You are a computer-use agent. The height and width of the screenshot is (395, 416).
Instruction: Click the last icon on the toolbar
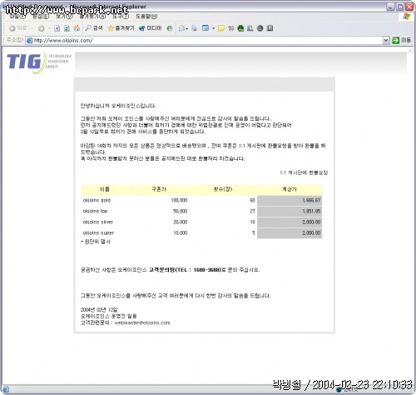tap(270, 28)
